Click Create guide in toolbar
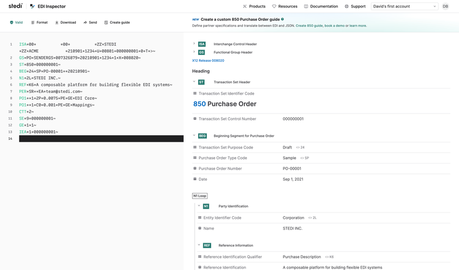This screenshot has width=459, height=270. 117,23
